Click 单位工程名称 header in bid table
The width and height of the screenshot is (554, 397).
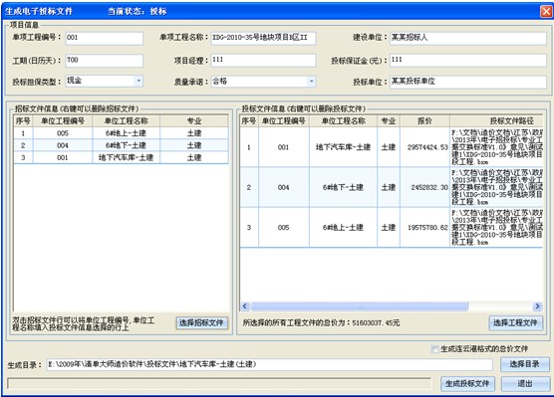click(x=343, y=121)
